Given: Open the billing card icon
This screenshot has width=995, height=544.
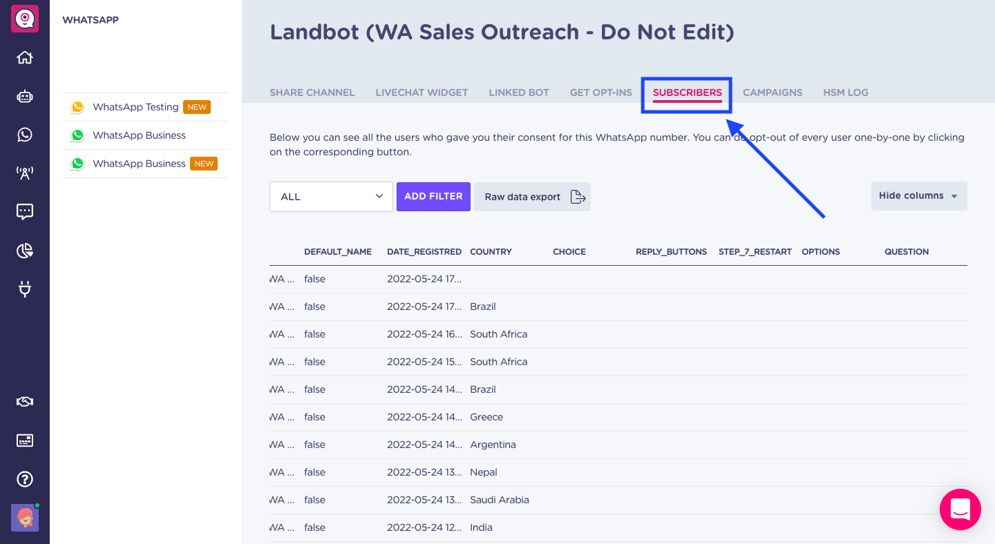Looking at the screenshot, I should coord(25,440).
